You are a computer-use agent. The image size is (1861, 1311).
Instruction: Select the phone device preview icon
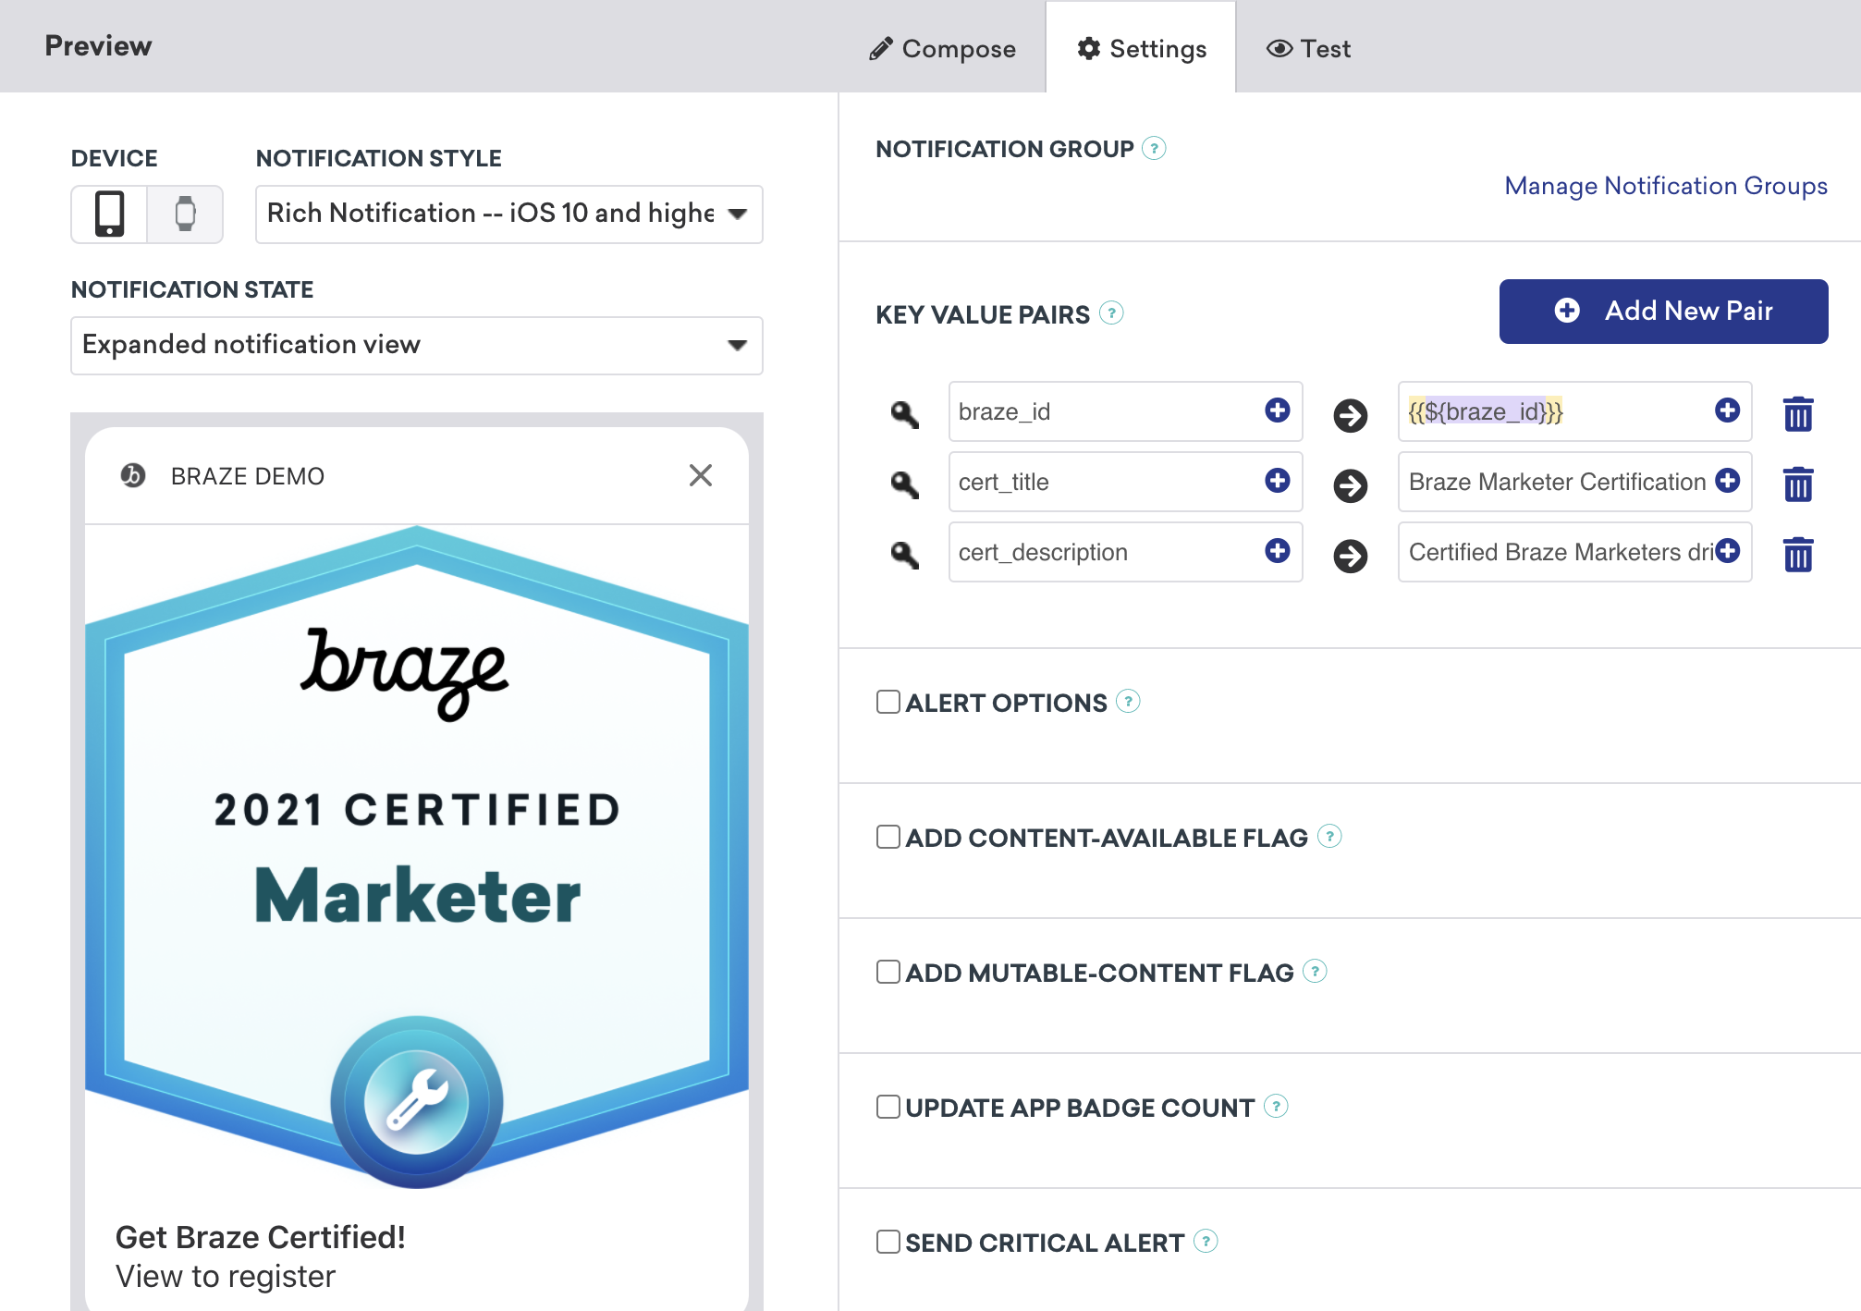click(109, 213)
